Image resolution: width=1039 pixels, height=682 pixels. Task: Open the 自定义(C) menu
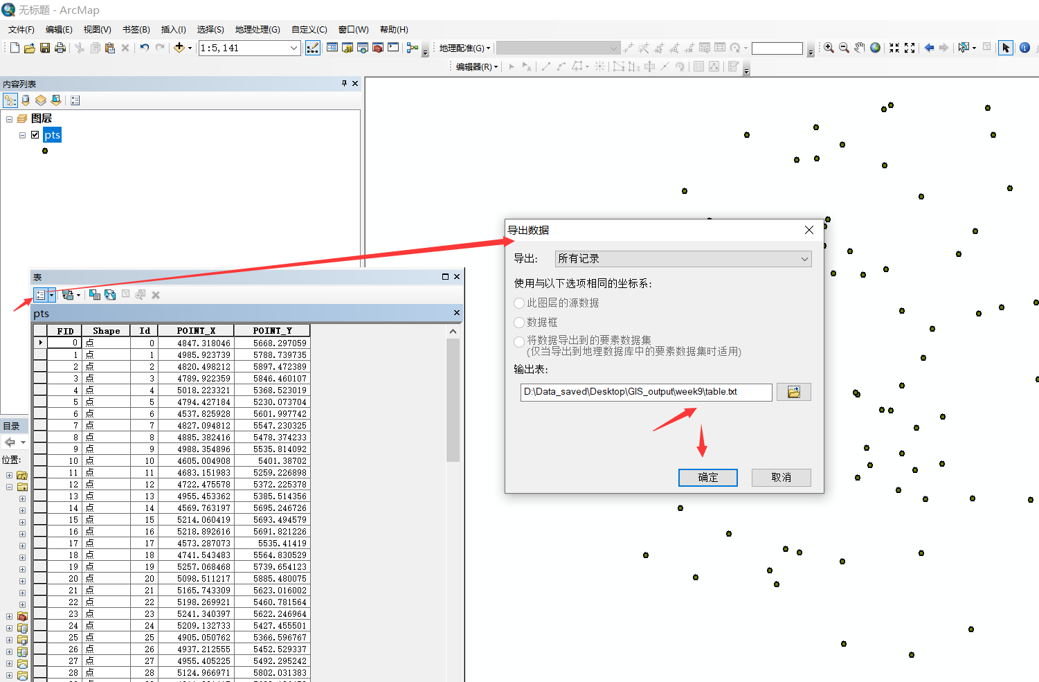coord(309,30)
